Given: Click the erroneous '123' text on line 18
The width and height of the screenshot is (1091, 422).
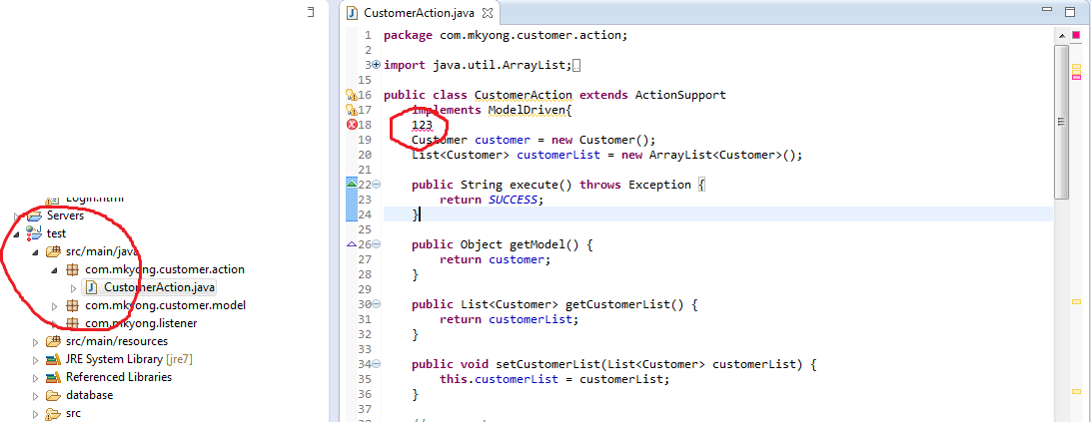Looking at the screenshot, I should click(422, 125).
